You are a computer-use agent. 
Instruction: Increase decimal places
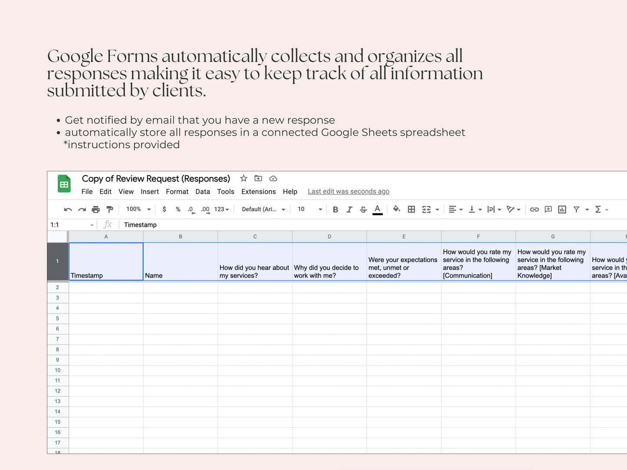tap(205, 209)
